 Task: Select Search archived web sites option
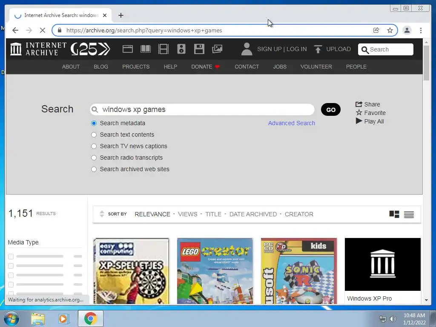pos(94,169)
